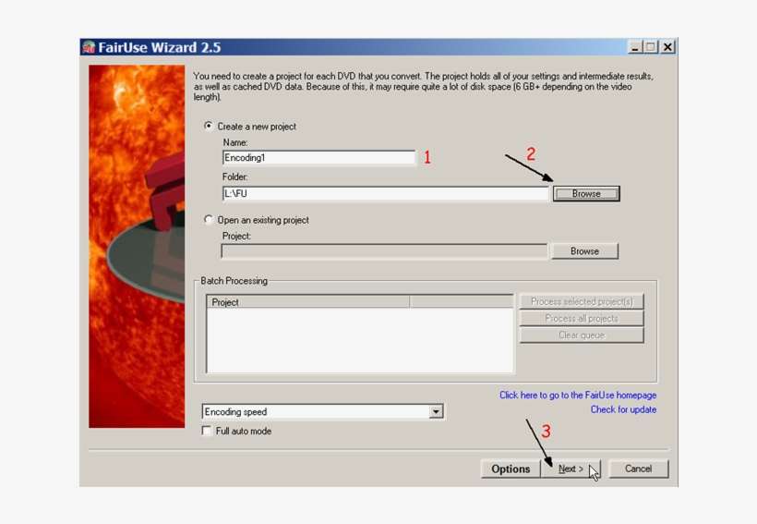
Task: Close the FairUse Wizard window
Action: coord(667,47)
